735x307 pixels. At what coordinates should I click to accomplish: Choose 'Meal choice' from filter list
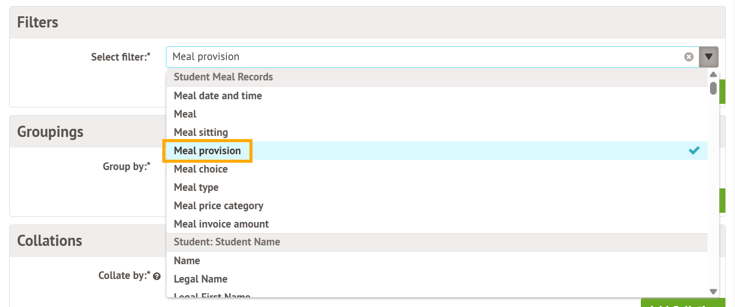[x=201, y=169]
